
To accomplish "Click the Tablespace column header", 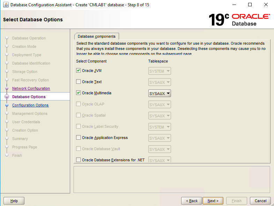I will [x=158, y=61].
